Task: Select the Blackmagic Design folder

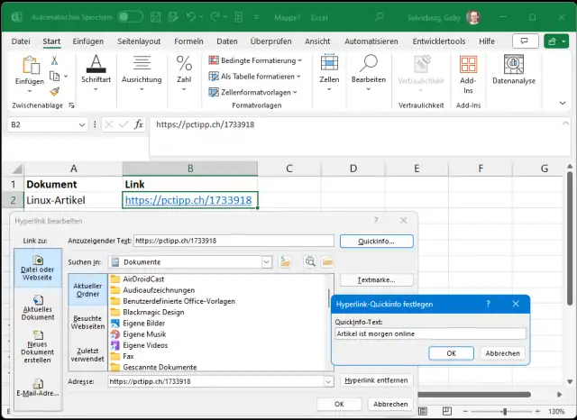Action: point(153,311)
